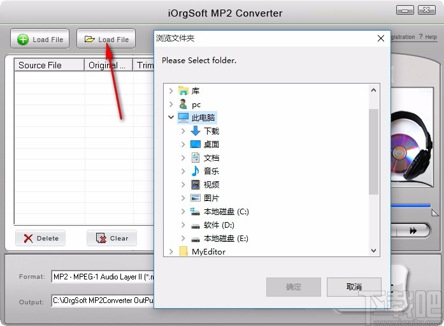Select the 下载 download arrow icon
Viewport: 444px width, 326px height.
pos(196,131)
